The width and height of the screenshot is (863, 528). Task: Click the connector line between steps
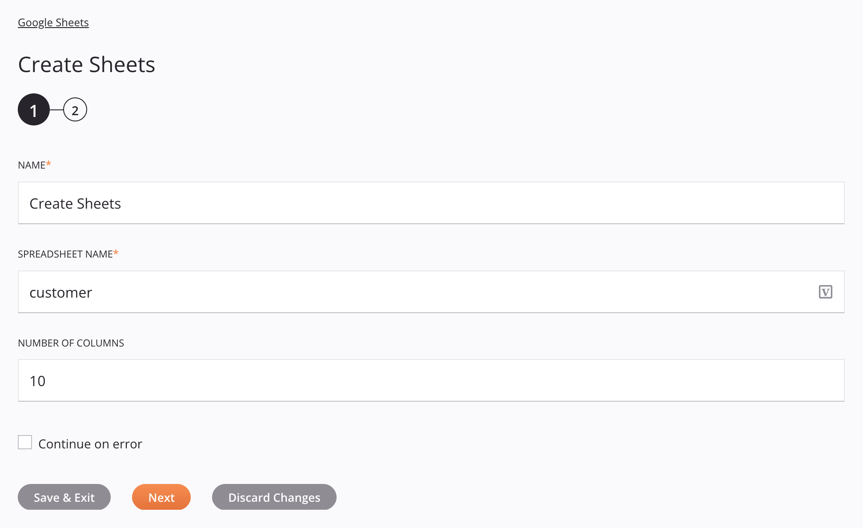click(56, 110)
